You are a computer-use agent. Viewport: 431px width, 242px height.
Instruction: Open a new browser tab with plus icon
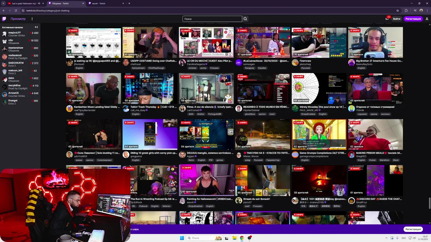[x=129, y=3]
